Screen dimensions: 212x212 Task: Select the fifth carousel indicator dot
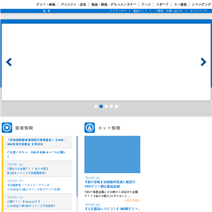tap(117, 107)
